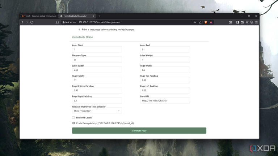278x156 pixels.
Task: Select the Homebox Label Generator tab
Action: pos(75,16)
